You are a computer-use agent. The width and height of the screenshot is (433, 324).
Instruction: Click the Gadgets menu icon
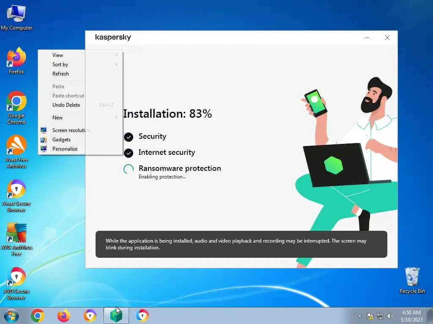(44, 140)
